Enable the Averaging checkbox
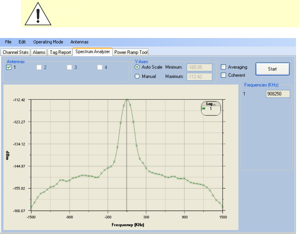The height and width of the screenshot is (234, 299). point(223,67)
